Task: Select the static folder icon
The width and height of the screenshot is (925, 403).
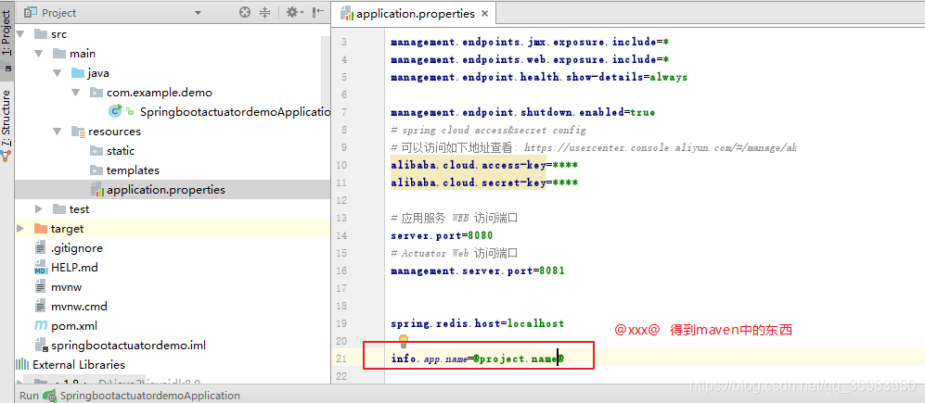Action: [96, 151]
